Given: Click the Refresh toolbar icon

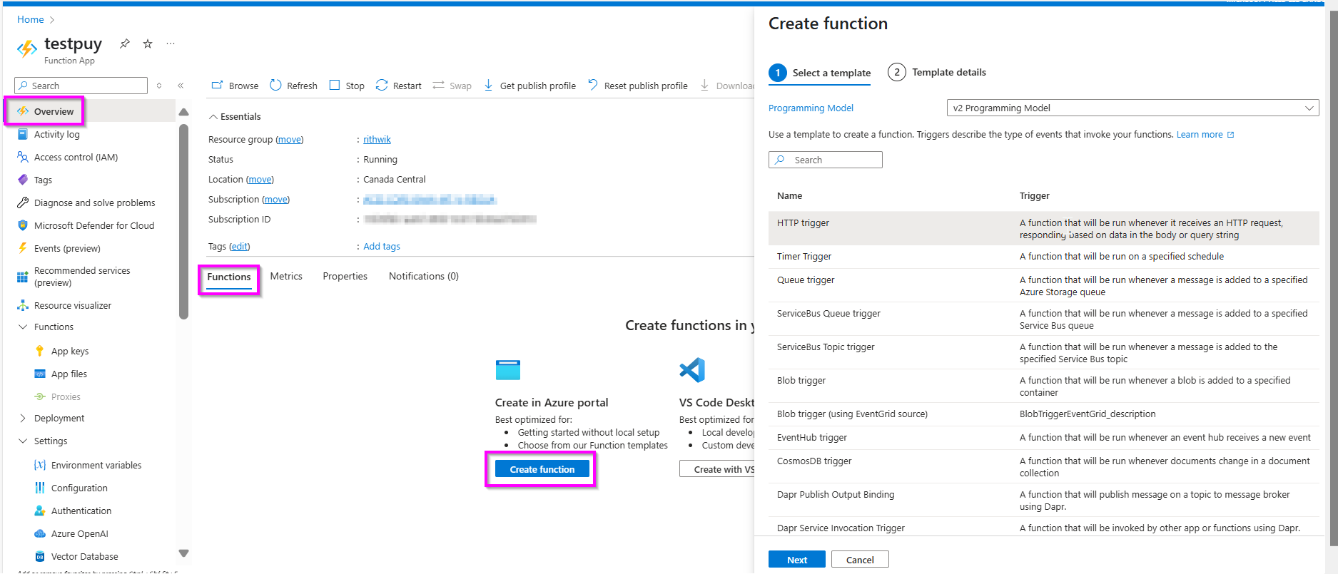Looking at the screenshot, I should coord(275,86).
